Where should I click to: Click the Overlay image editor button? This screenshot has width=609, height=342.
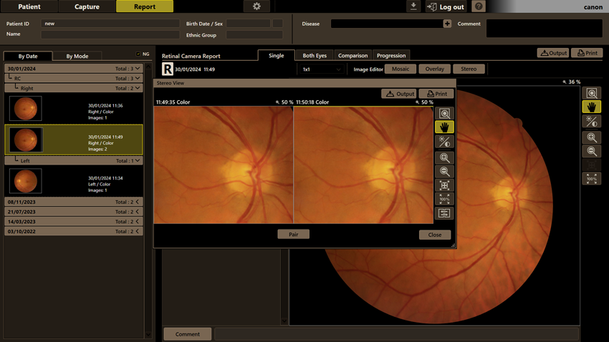tap(435, 69)
